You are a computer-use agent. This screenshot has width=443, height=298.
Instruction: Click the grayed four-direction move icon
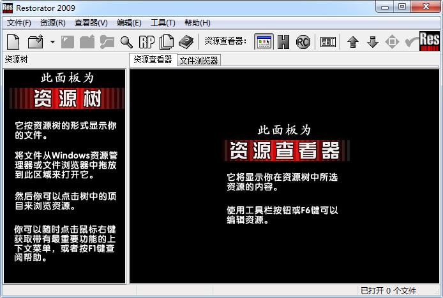pos(392,42)
